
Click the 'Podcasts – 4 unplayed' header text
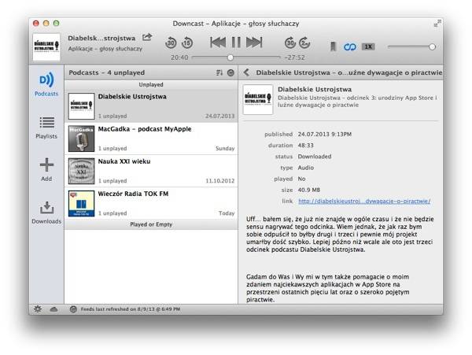click(x=106, y=72)
